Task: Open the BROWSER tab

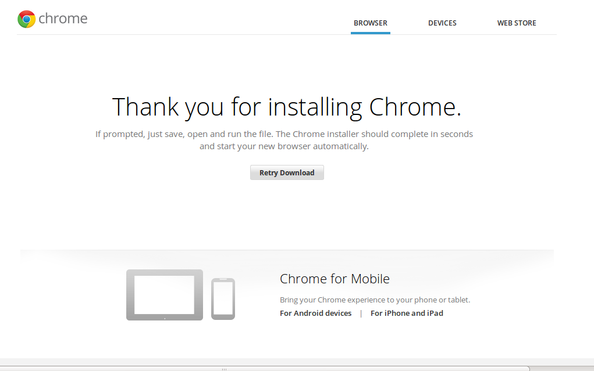Action: 371,23
